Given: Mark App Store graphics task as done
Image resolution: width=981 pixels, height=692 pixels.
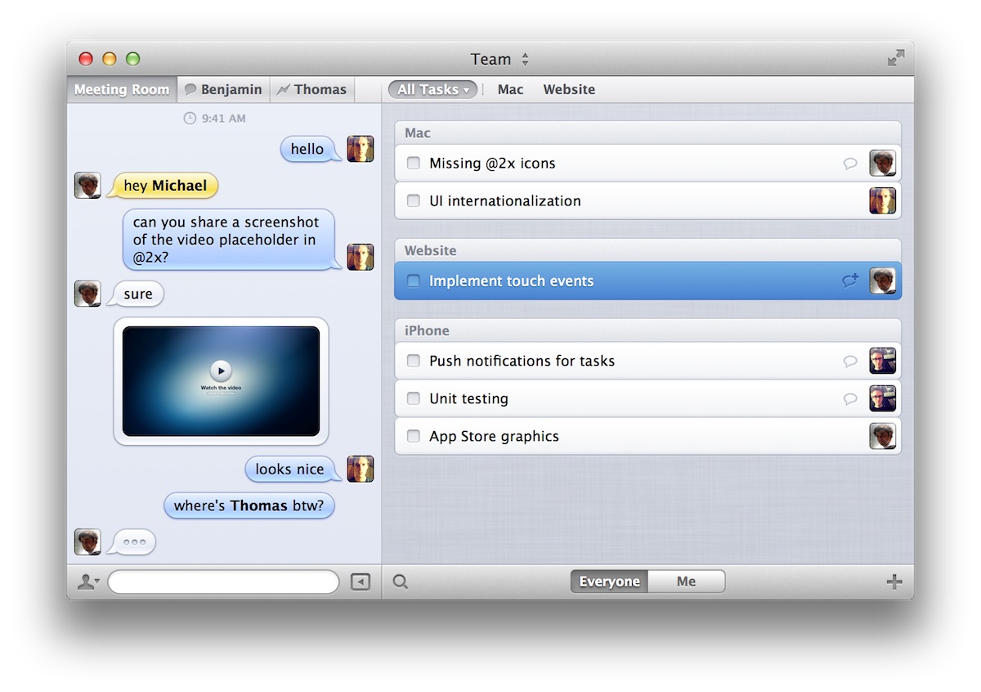Looking at the screenshot, I should point(414,437).
